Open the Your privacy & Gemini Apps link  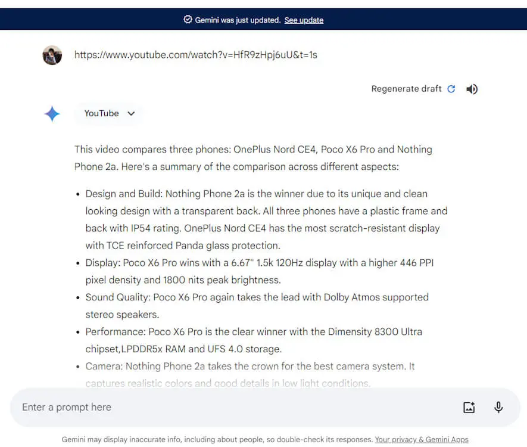click(422, 439)
